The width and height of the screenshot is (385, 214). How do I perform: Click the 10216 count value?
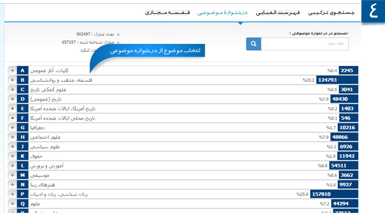347,127
